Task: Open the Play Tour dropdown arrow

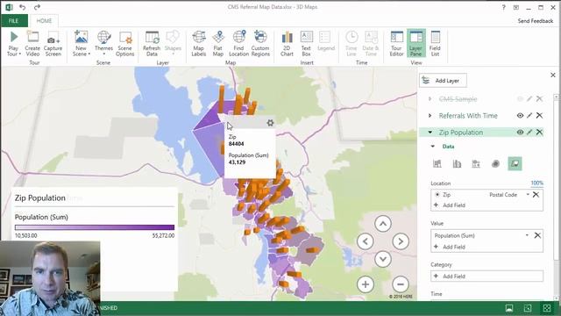Action: click(20, 54)
